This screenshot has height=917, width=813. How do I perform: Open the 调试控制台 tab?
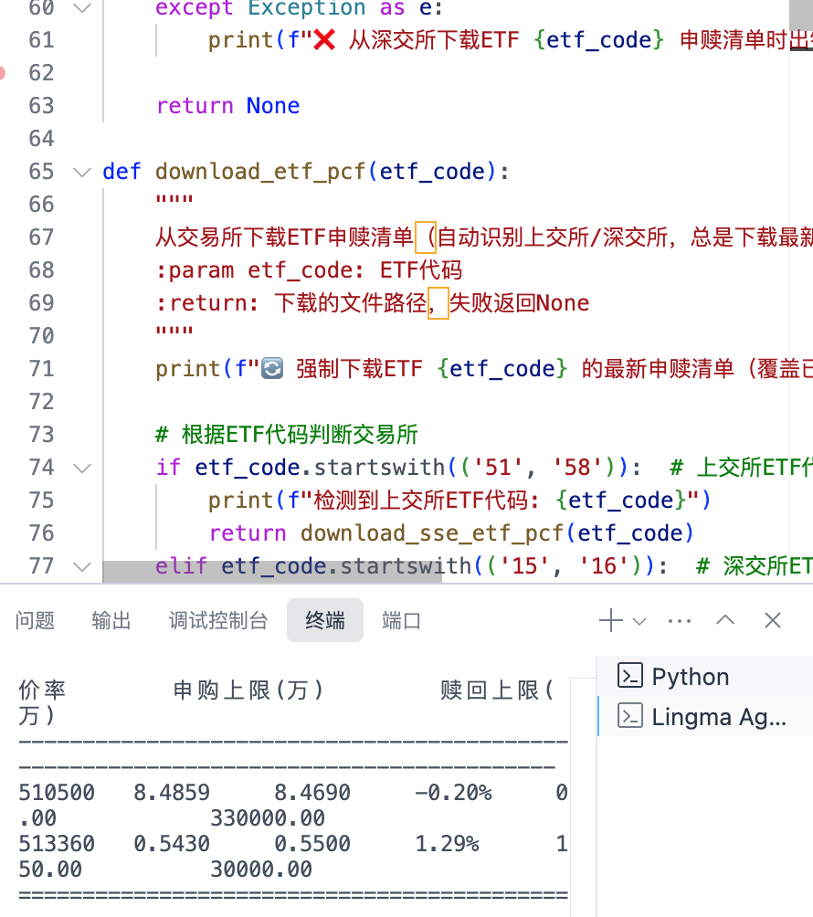(x=218, y=621)
